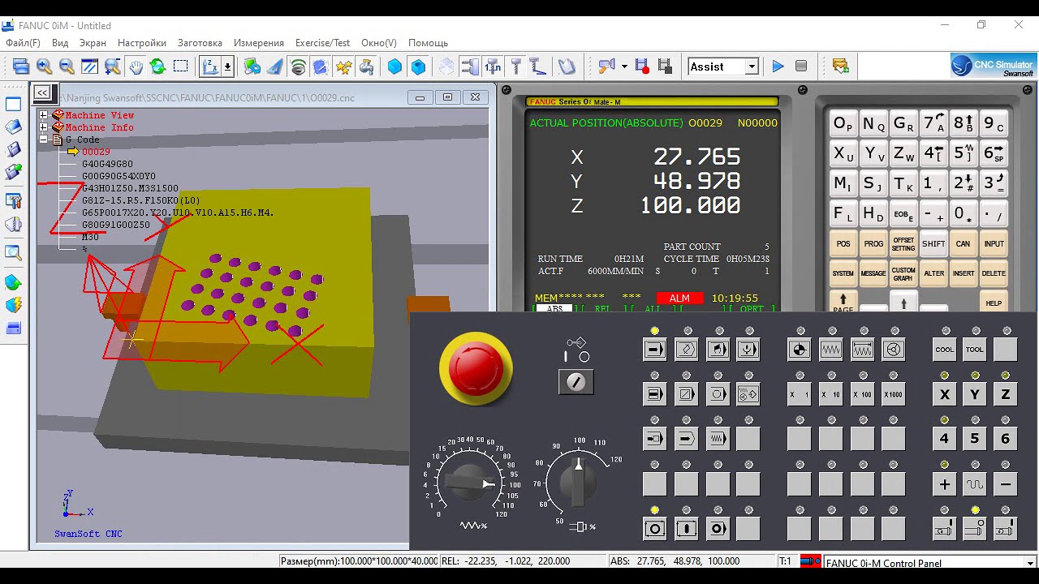Select the X axis key
Image resolution: width=1039 pixels, height=584 pixels.
click(x=944, y=394)
